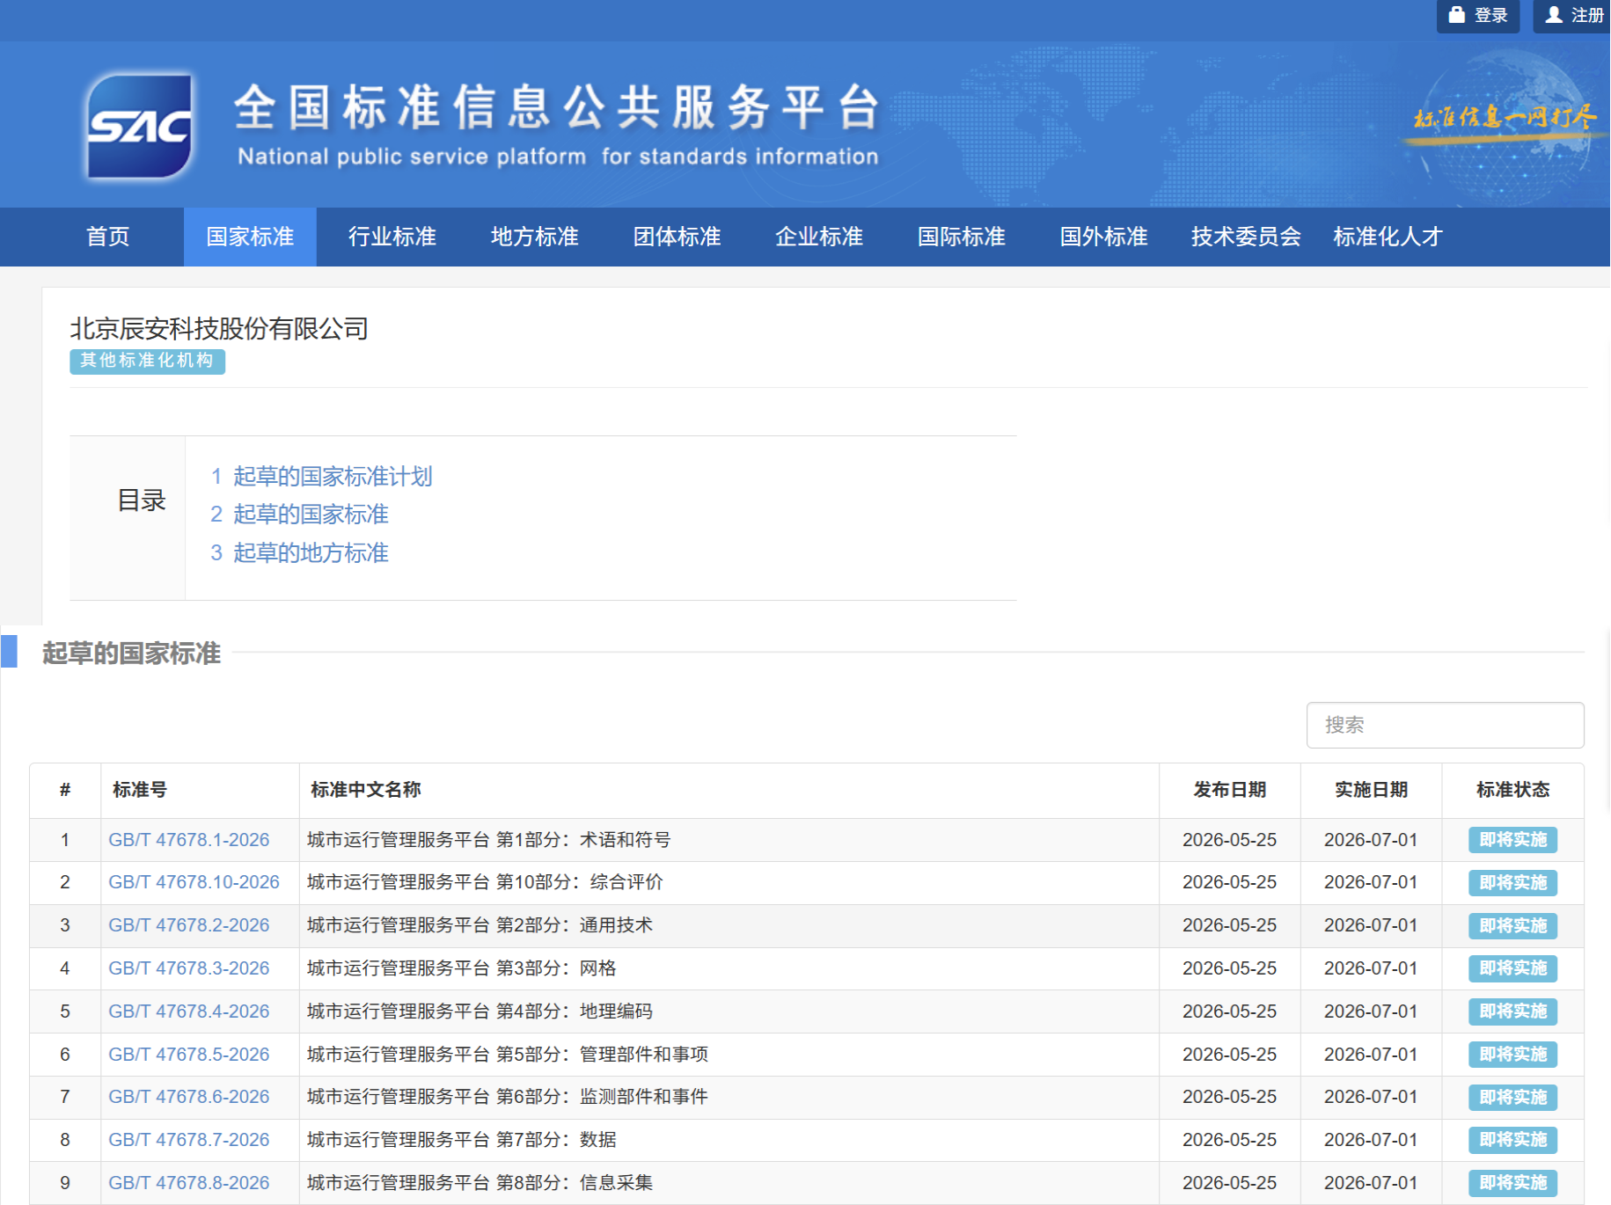Select title text 第8部分：信息采集
1611x1205 pixels.
pyautogui.click(x=575, y=1183)
